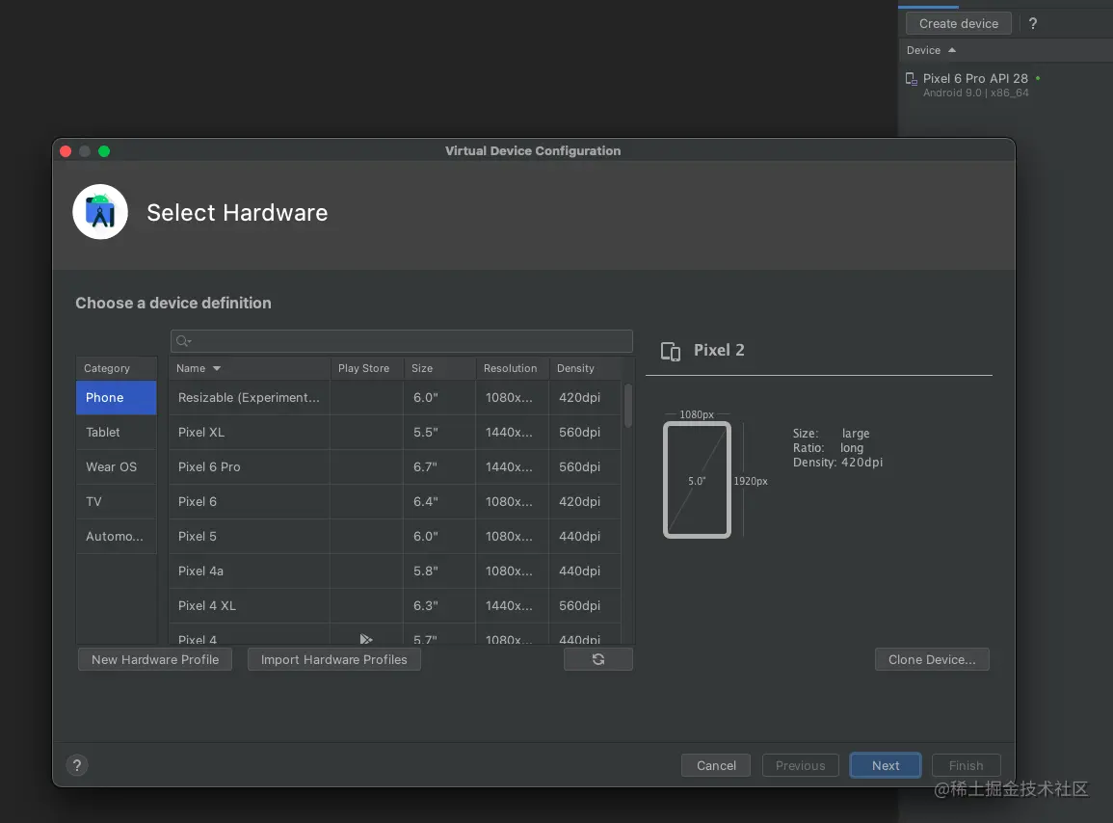Click the Create device button
Viewport: 1113px width, 823px height.
coord(958,23)
